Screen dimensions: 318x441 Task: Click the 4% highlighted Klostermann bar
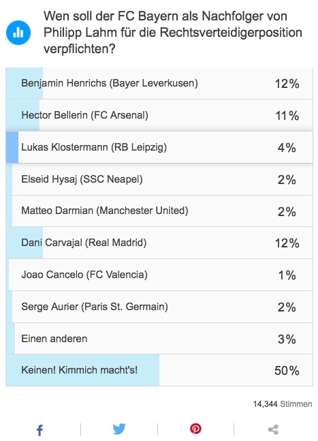(12, 147)
